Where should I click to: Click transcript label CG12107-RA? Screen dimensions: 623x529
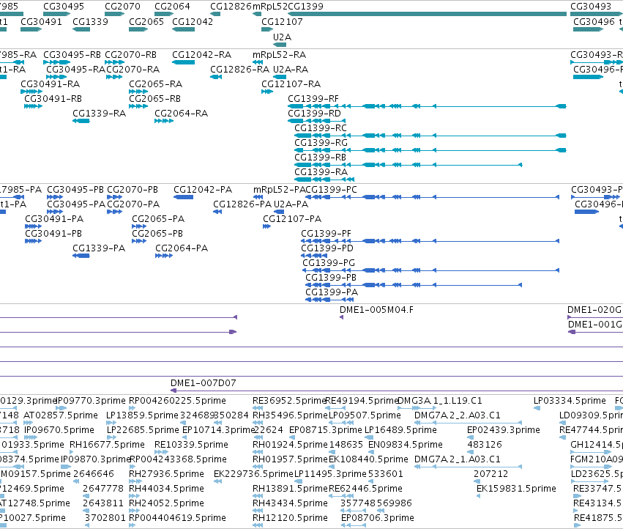click(x=291, y=84)
